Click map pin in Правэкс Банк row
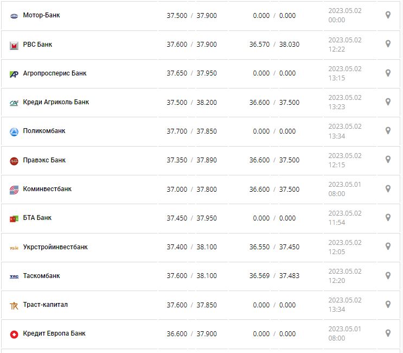The image size is (403, 353). pyautogui.click(x=388, y=160)
